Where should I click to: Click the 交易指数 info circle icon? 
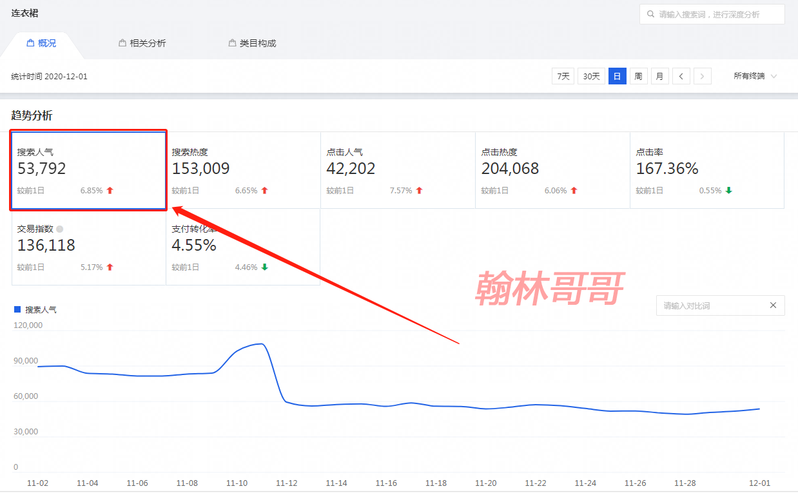pos(60,229)
